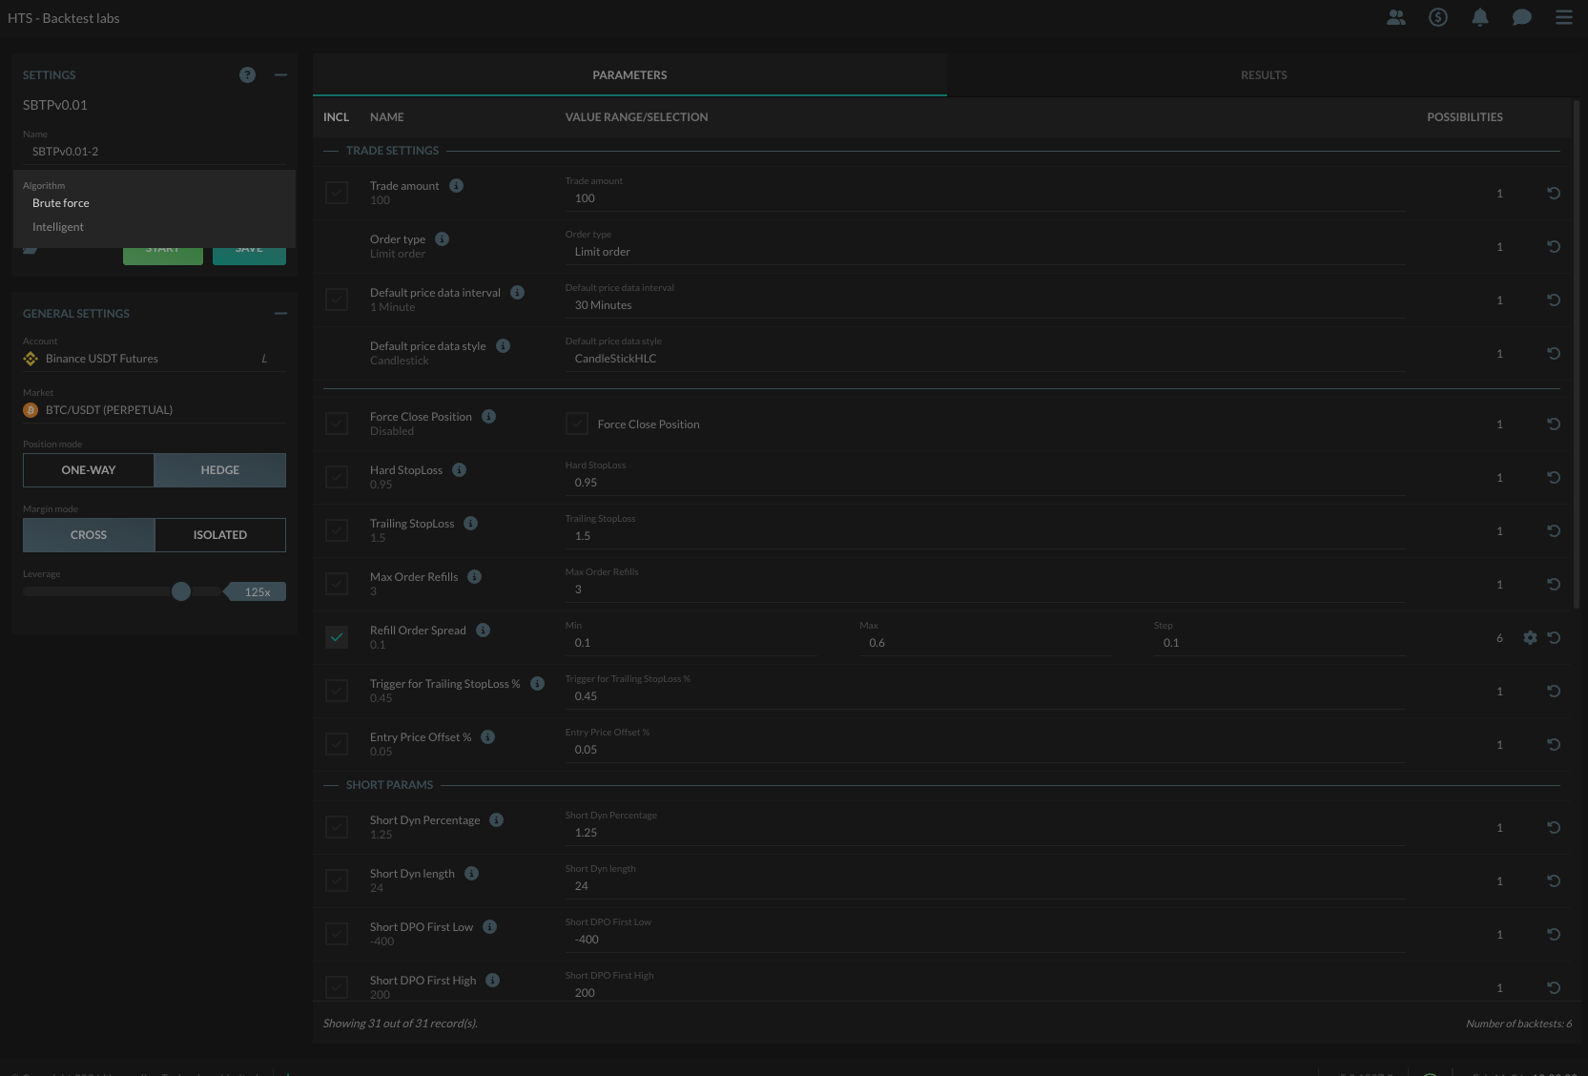Uncheck the Refill Order Spread inclusion checkbox
The width and height of the screenshot is (1588, 1076).
pos(336,636)
